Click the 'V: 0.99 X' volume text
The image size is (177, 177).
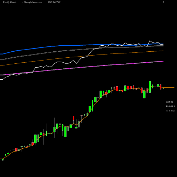tap(171, 107)
